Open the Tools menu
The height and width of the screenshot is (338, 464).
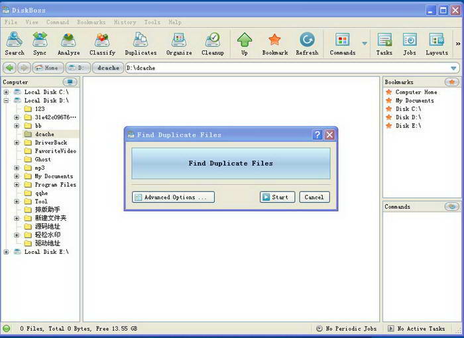click(x=152, y=22)
